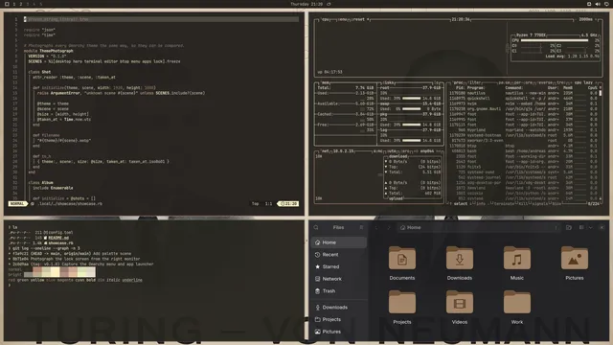
Task: Click the window overview icon in top bar
Action: tap(7, 4)
